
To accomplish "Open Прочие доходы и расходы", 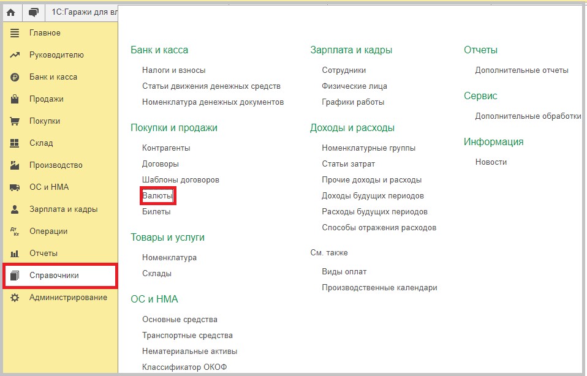I will click(x=372, y=180).
